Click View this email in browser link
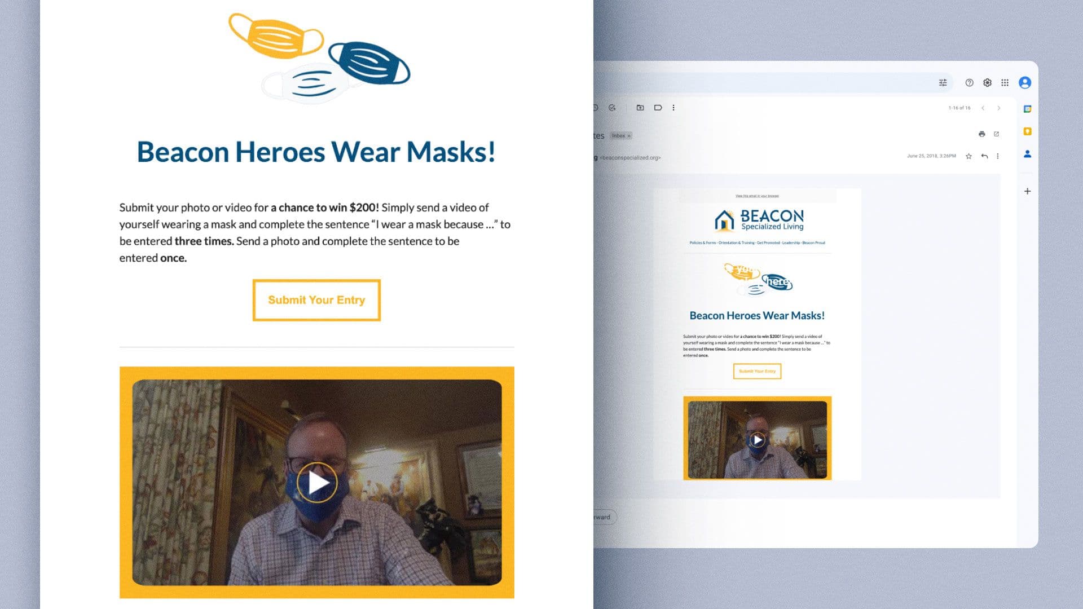This screenshot has height=609, width=1083. (x=757, y=196)
